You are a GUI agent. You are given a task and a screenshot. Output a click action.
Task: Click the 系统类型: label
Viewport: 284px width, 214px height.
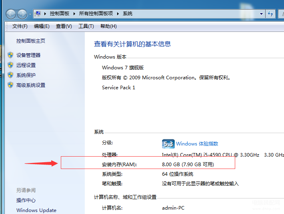(x=112, y=174)
